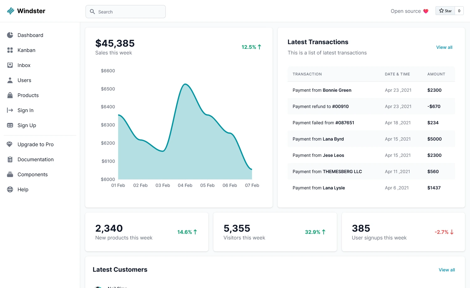This screenshot has width=470, height=288.
Task: Select the Sign Up card icon
Action: tap(10, 125)
